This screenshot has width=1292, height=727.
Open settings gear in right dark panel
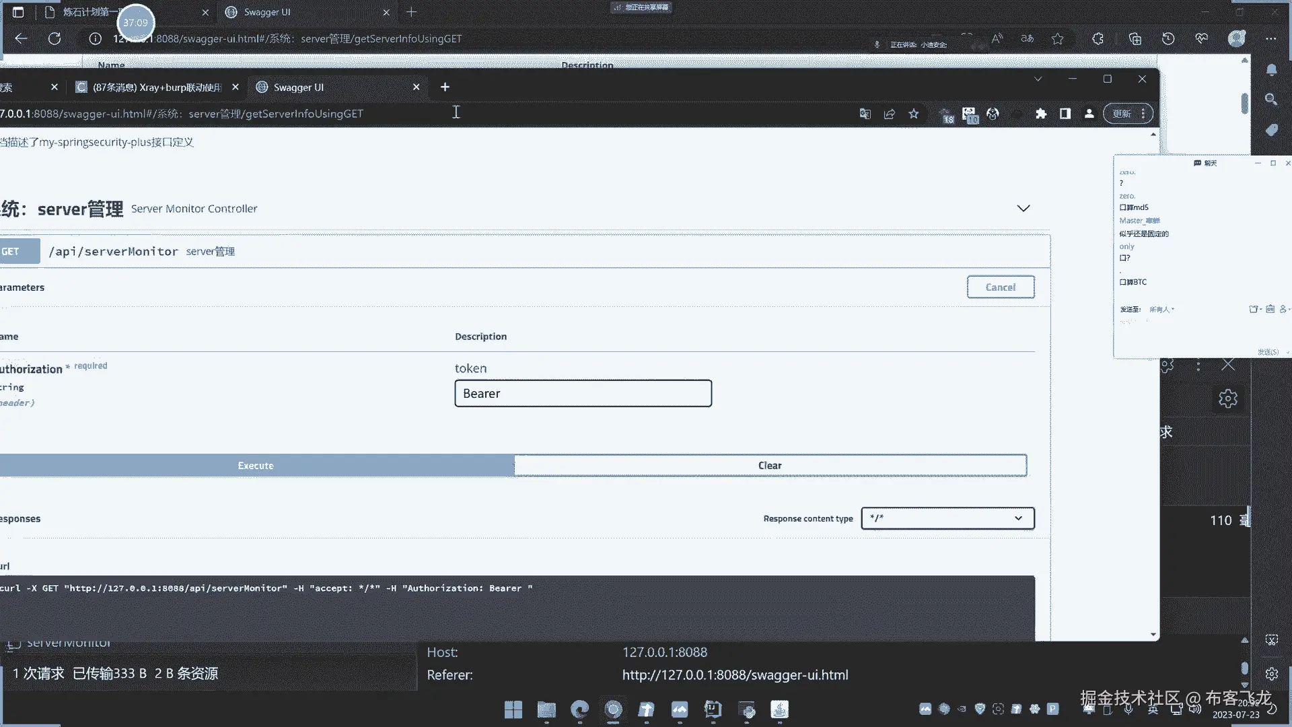(x=1228, y=399)
